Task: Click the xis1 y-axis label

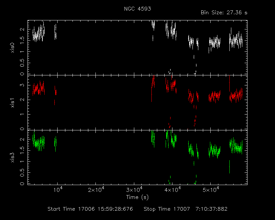Action: [12, 103]
